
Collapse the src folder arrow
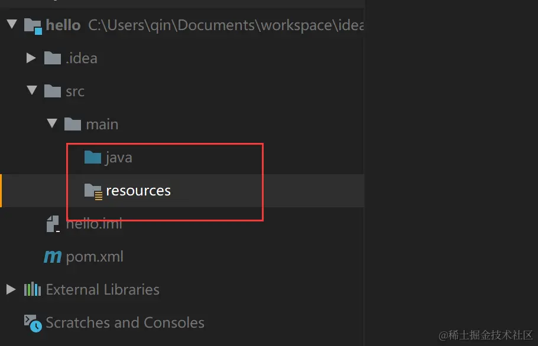pos(31,91)
